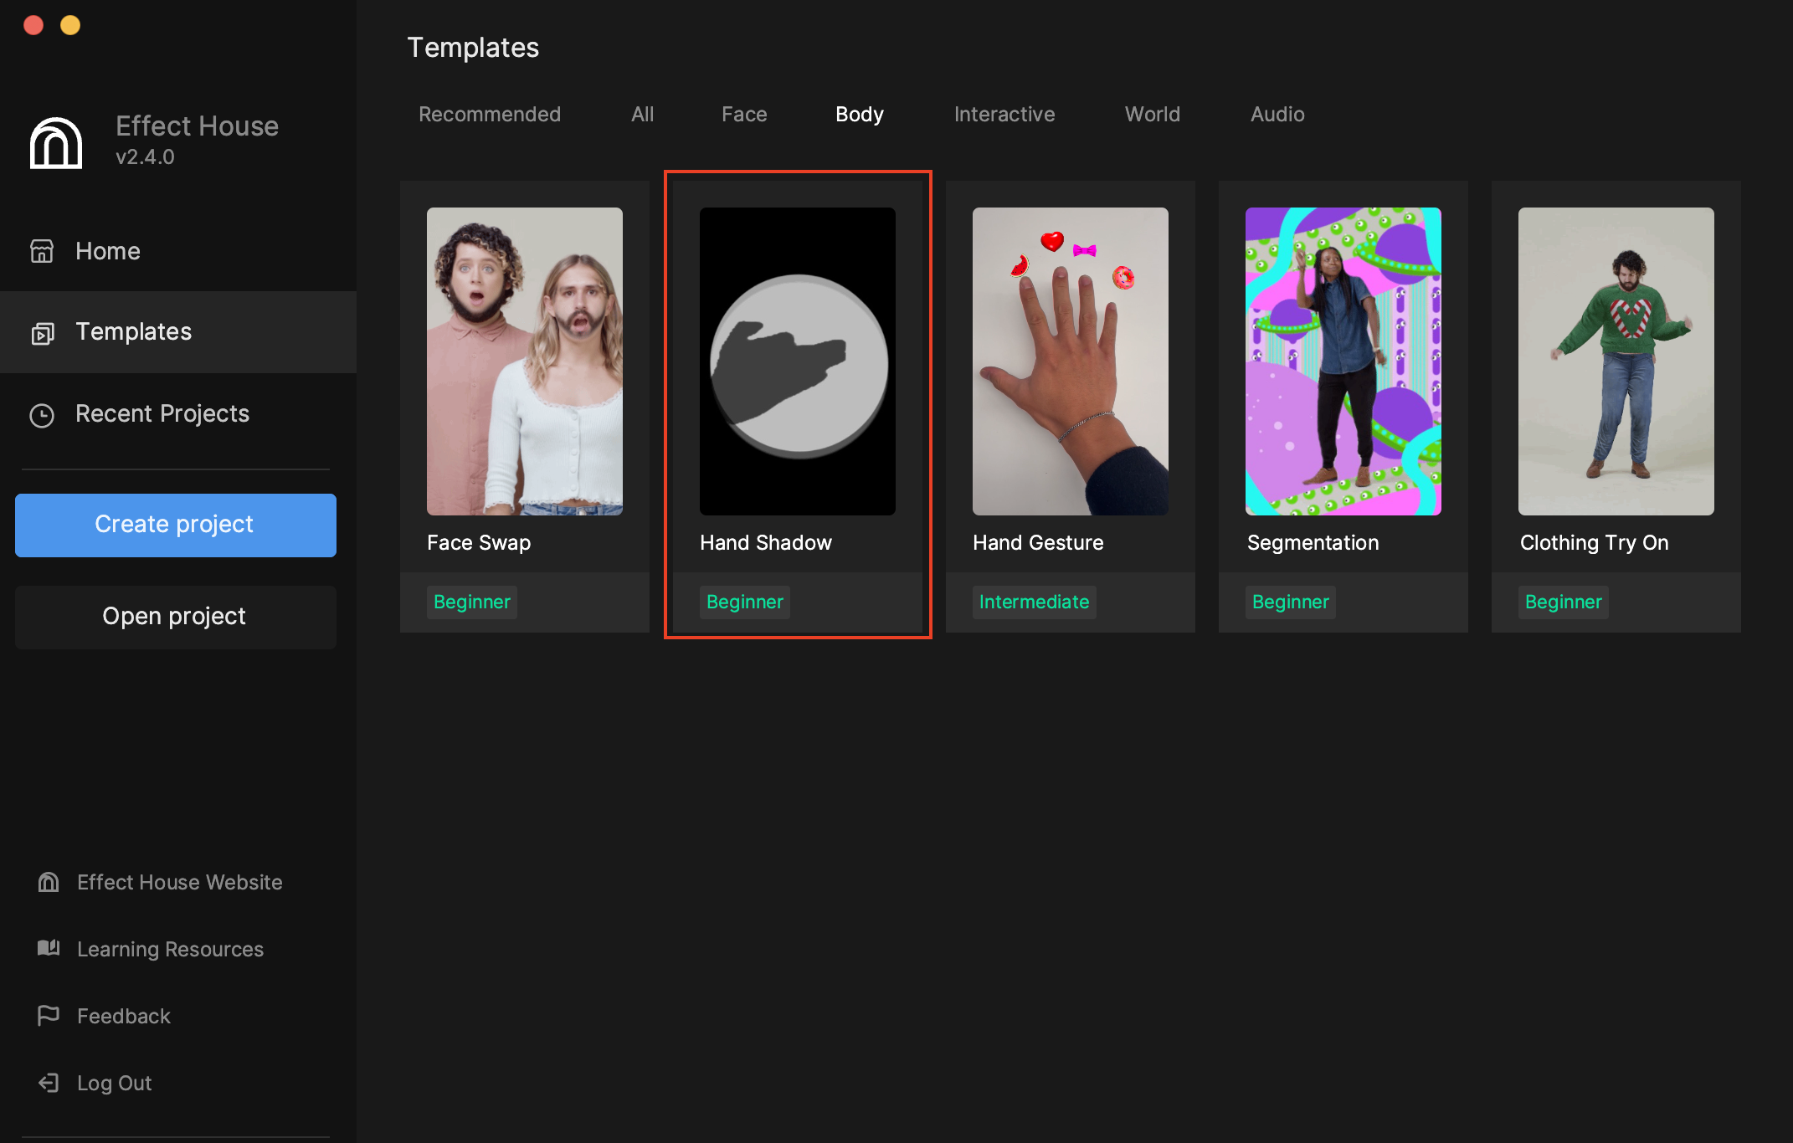Open the Hand Gesture template thumbnail
1793x1143 pixels.
coord(1071,361)
